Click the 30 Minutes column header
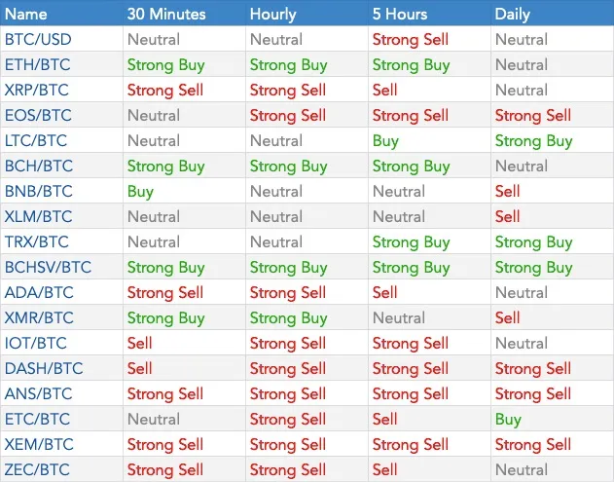 click(166, 14)
